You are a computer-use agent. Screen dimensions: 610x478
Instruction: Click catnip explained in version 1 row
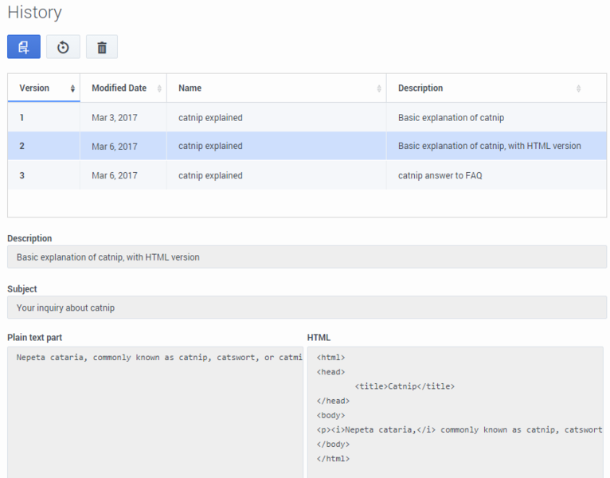point(276,118)
